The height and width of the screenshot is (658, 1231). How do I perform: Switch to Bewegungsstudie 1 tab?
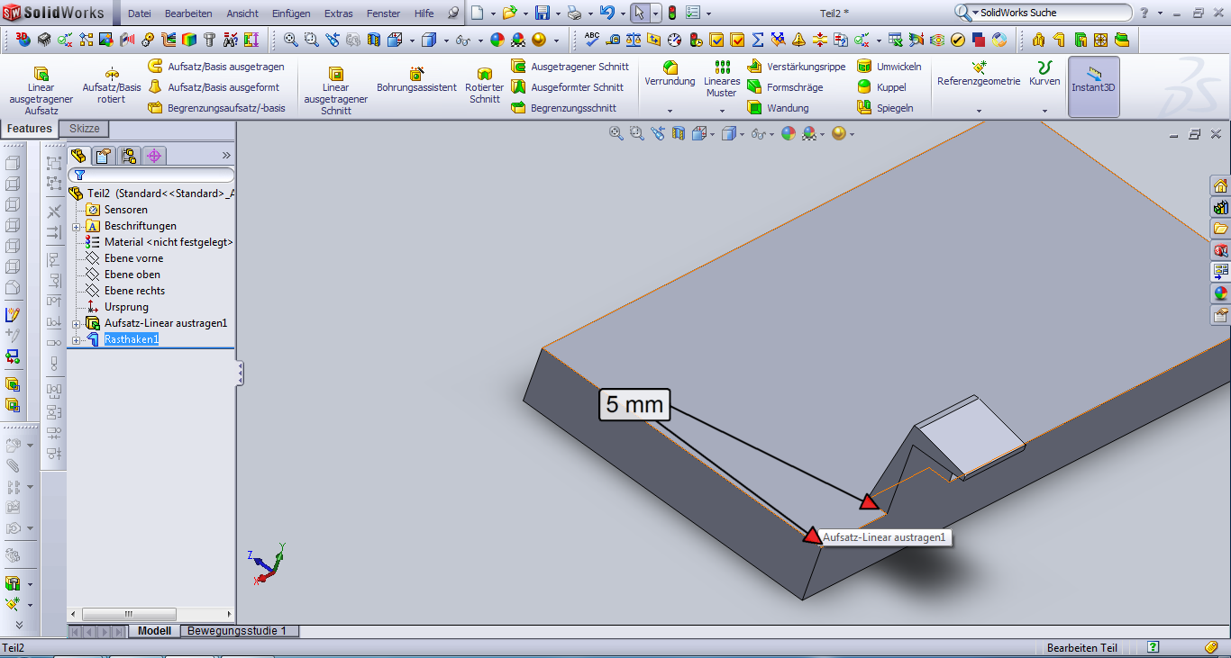coord(237,631)
